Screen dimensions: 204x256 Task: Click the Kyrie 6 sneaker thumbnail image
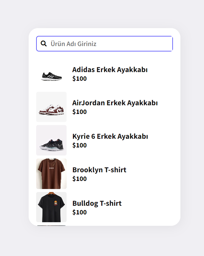[51, 140]
